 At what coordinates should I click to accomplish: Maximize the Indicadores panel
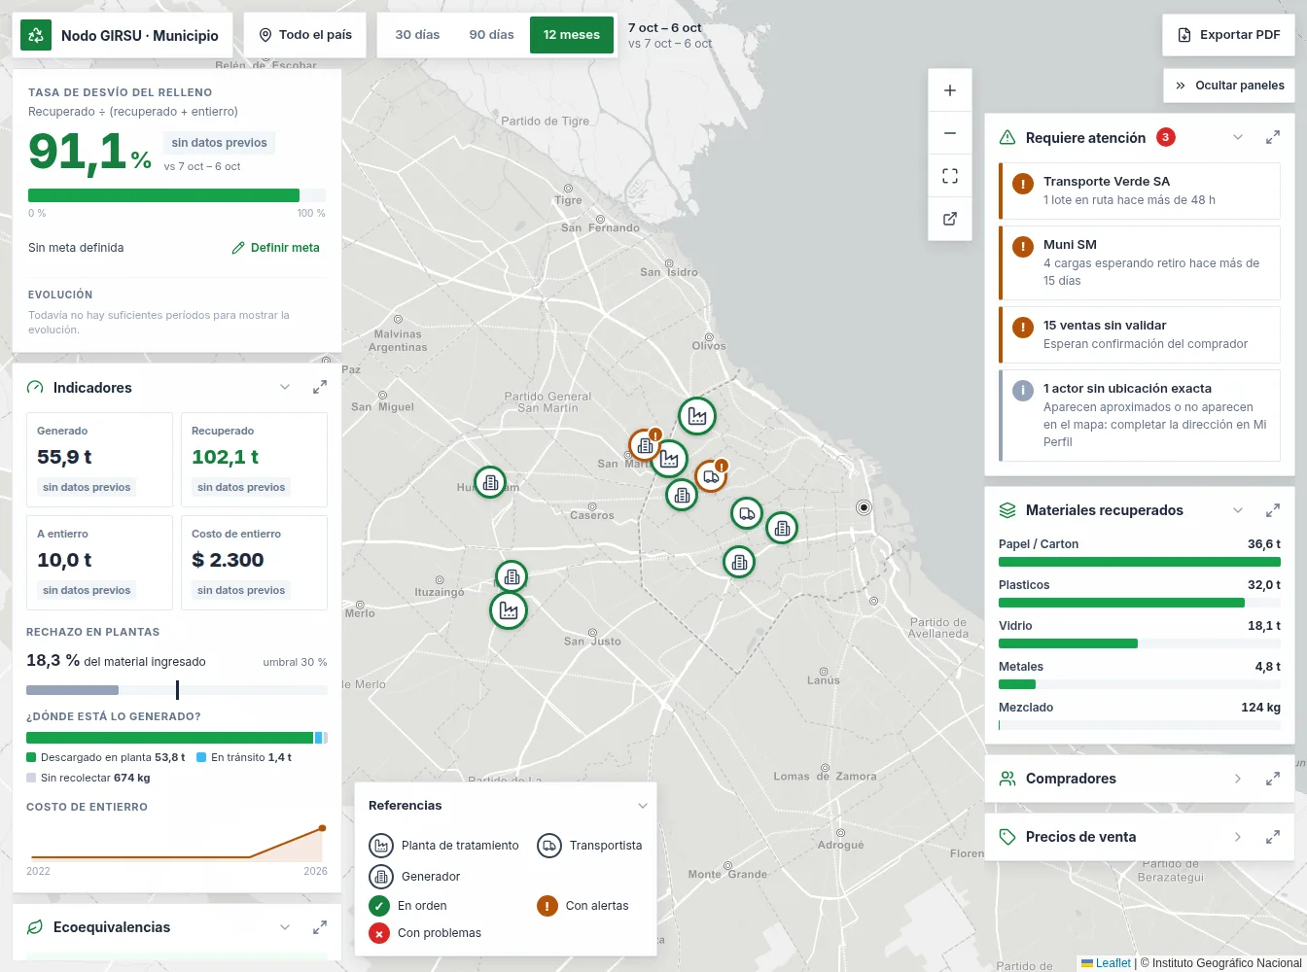tap(319, 387)
